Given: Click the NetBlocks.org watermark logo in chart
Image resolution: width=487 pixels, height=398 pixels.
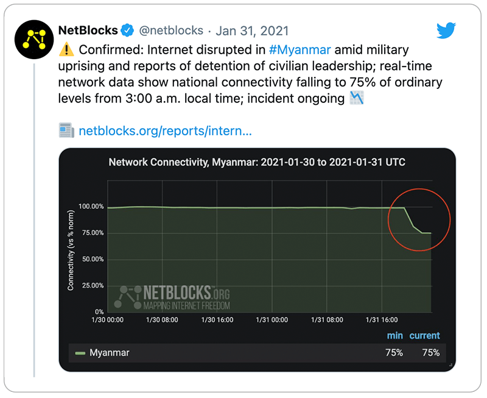Looking at the screenshot, I should [x=172, y=297].
